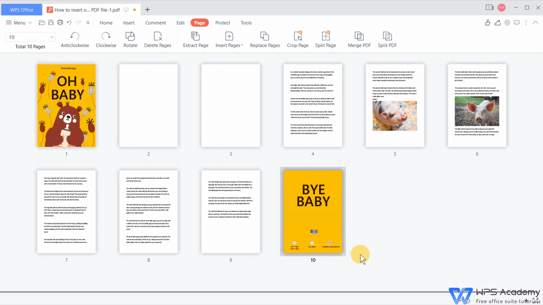Open Merge PDF
The width and height of the screenshot is (543, 305).
(359, 40)
